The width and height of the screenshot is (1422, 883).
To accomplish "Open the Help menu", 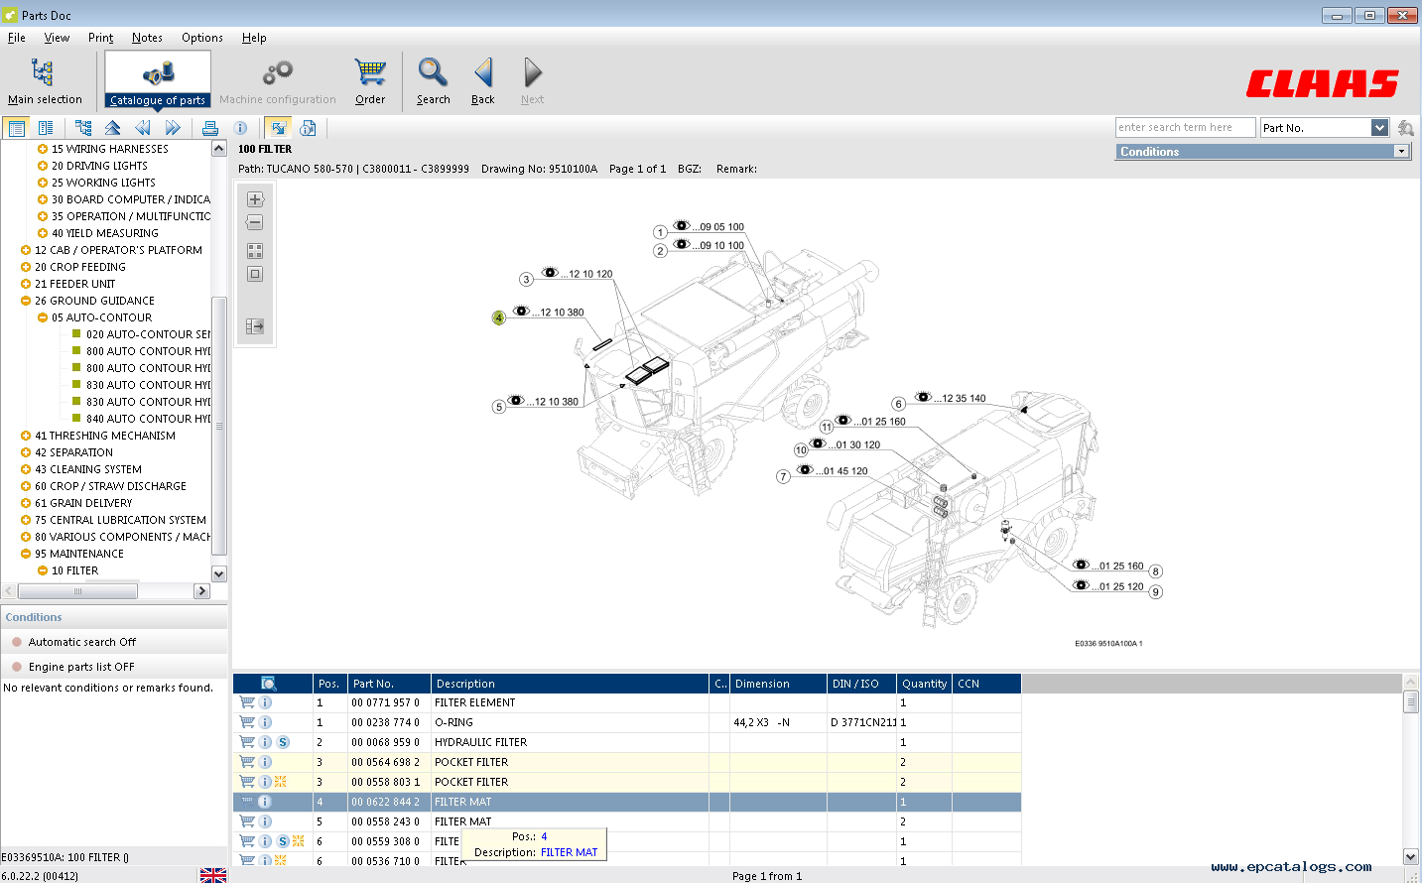I will pos(254,38).
